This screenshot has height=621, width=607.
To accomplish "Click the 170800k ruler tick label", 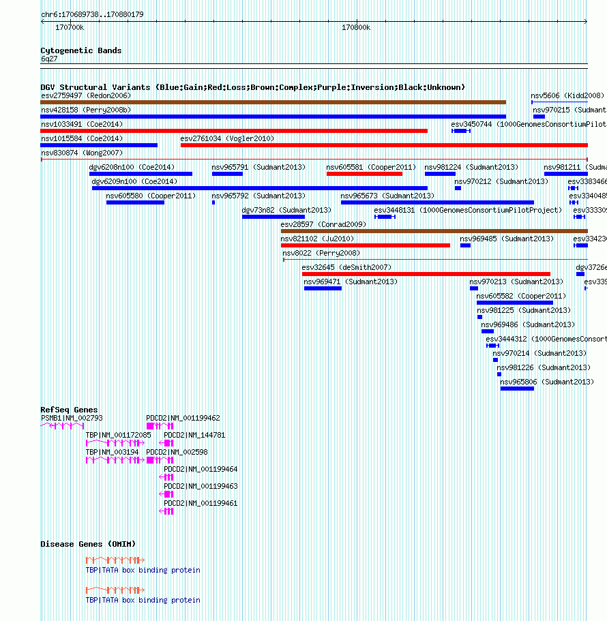I will click(x=356, y=27).
